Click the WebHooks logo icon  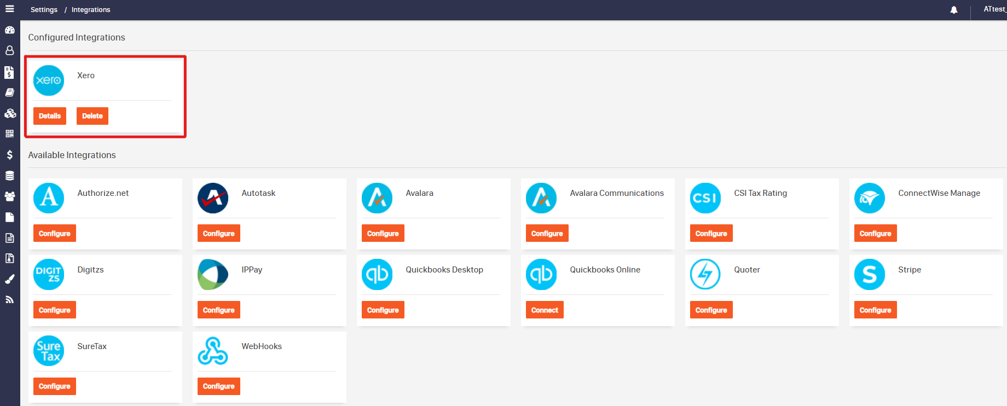(213, 351)
